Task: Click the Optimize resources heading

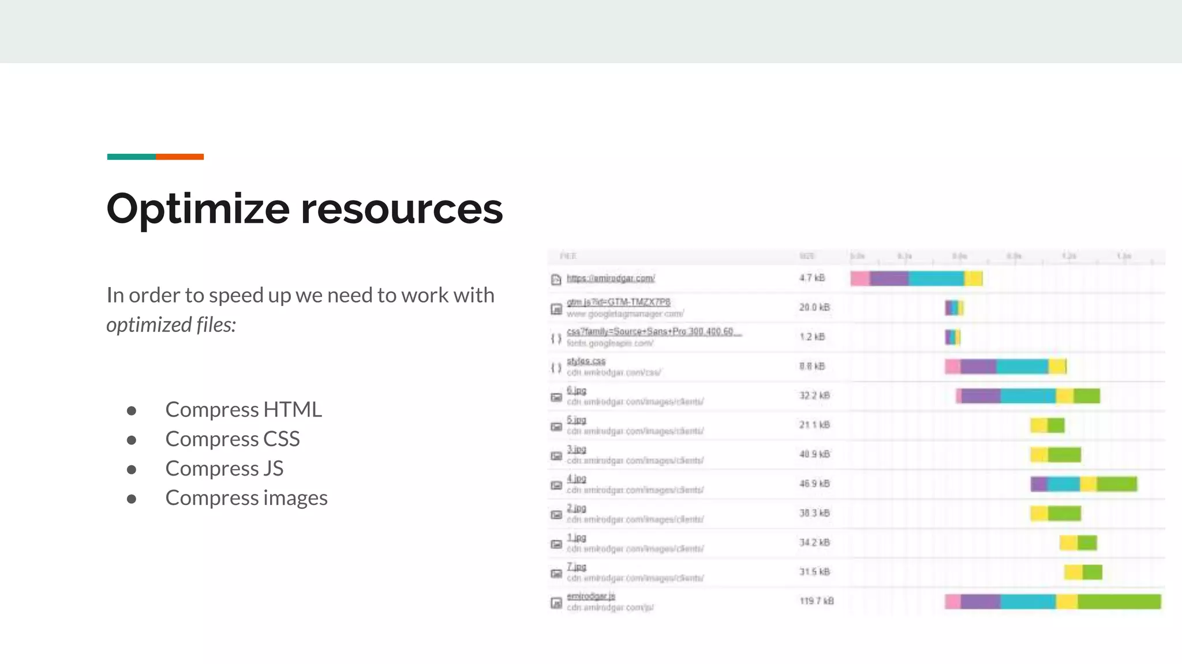Action: point(305,209)
